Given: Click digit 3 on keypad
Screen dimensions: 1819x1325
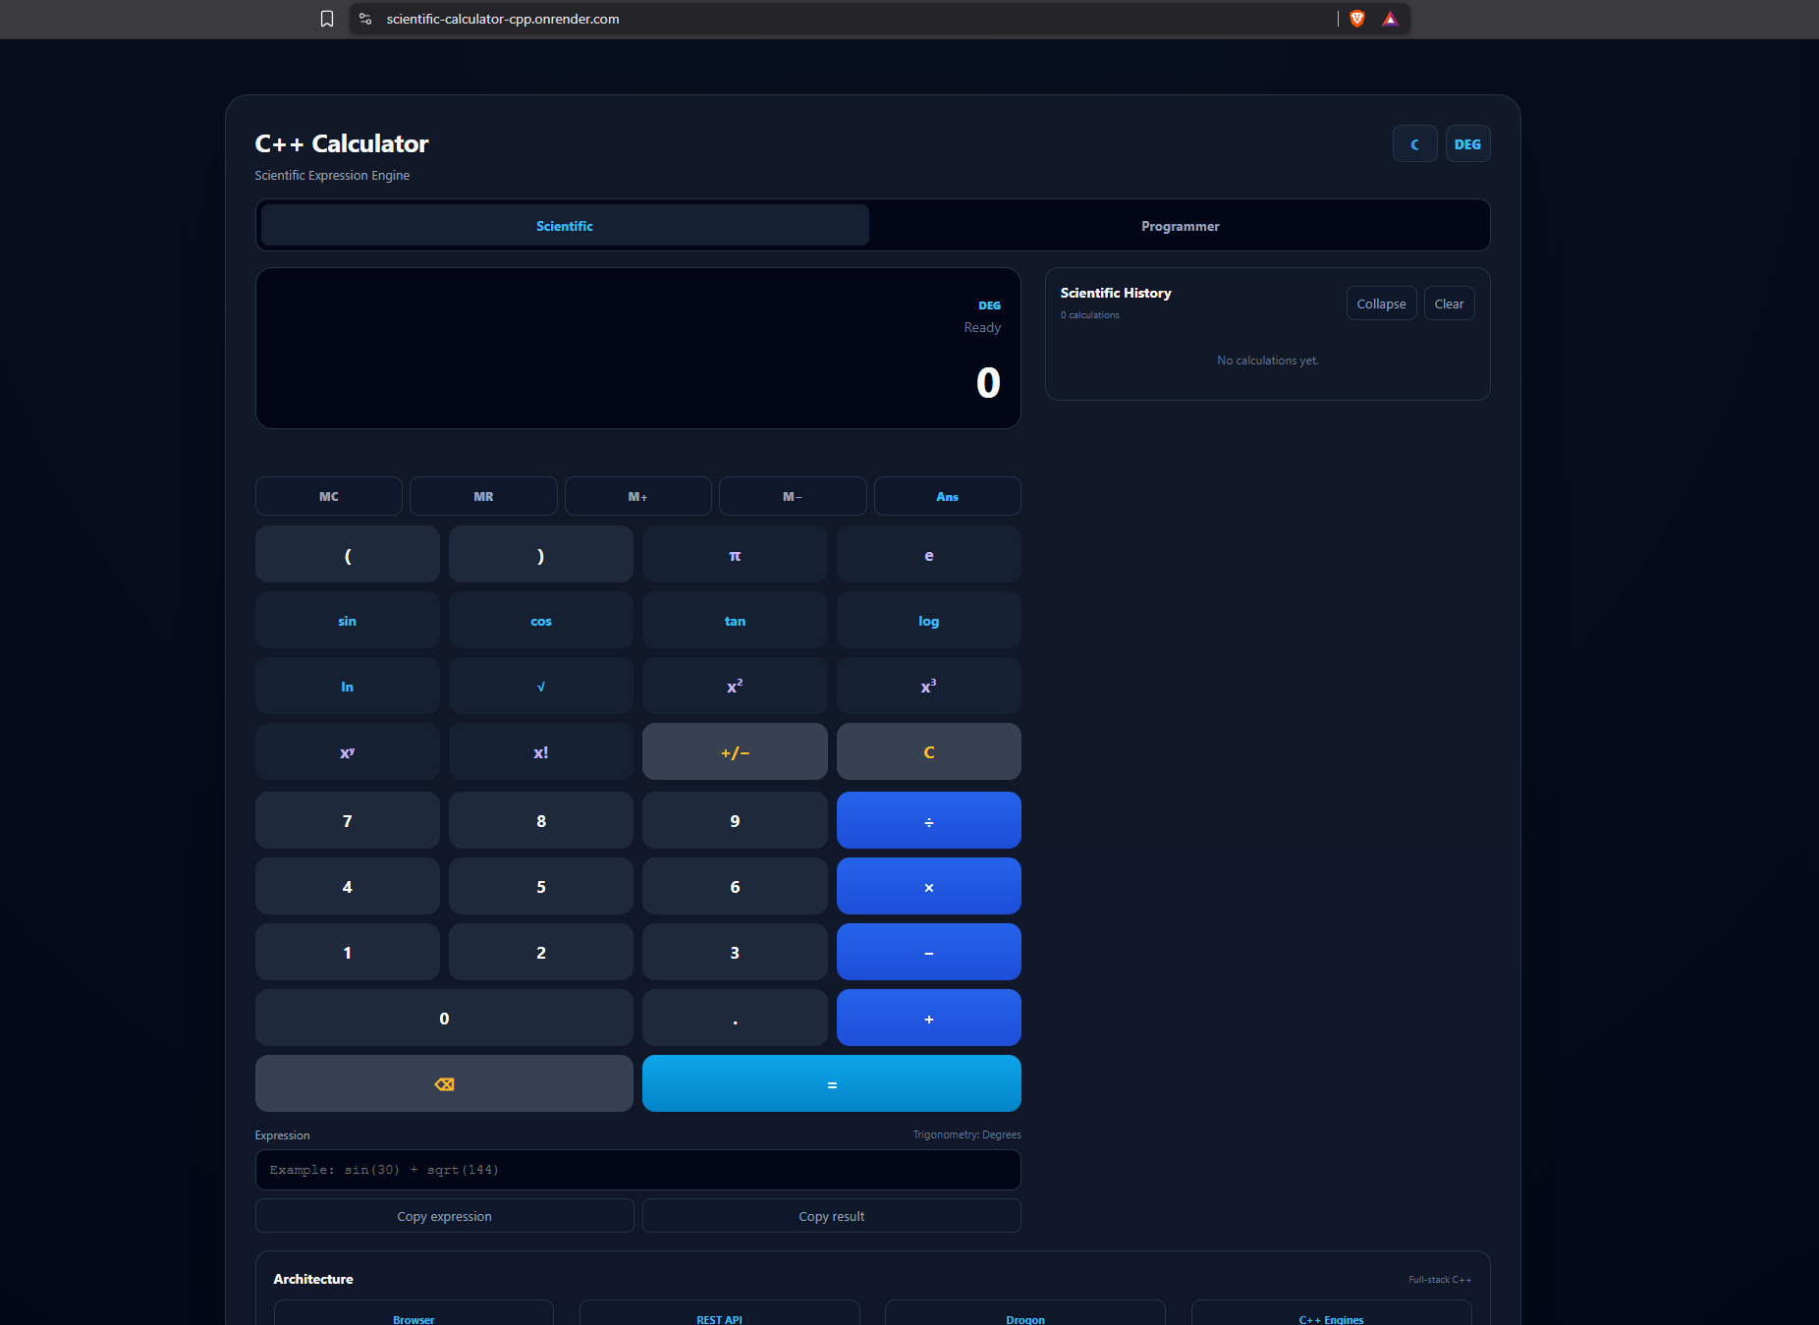Looking at the screenshot, I should pos(735,953).
